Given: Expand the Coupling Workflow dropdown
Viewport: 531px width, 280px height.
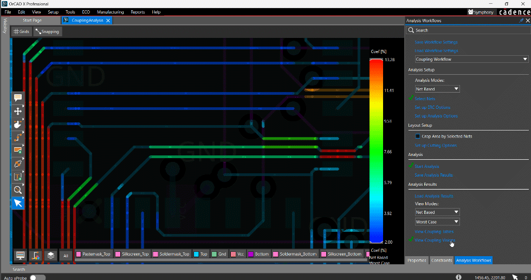Looking at the screenshot, I should 471,59.
